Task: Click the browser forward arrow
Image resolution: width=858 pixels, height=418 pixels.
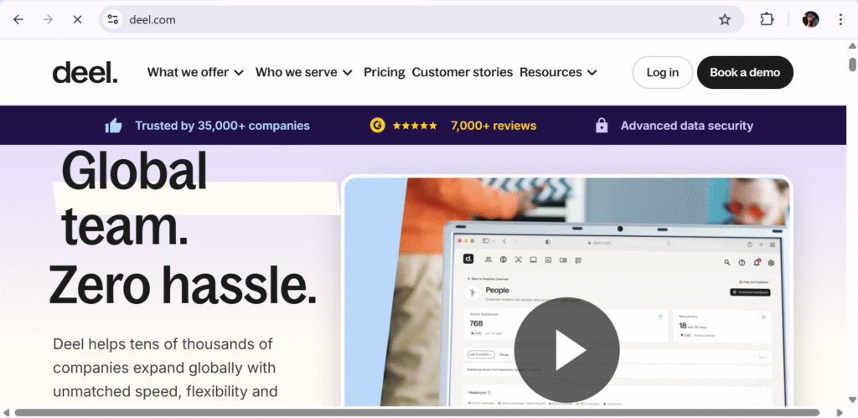Action: click(x=48, y=20)
